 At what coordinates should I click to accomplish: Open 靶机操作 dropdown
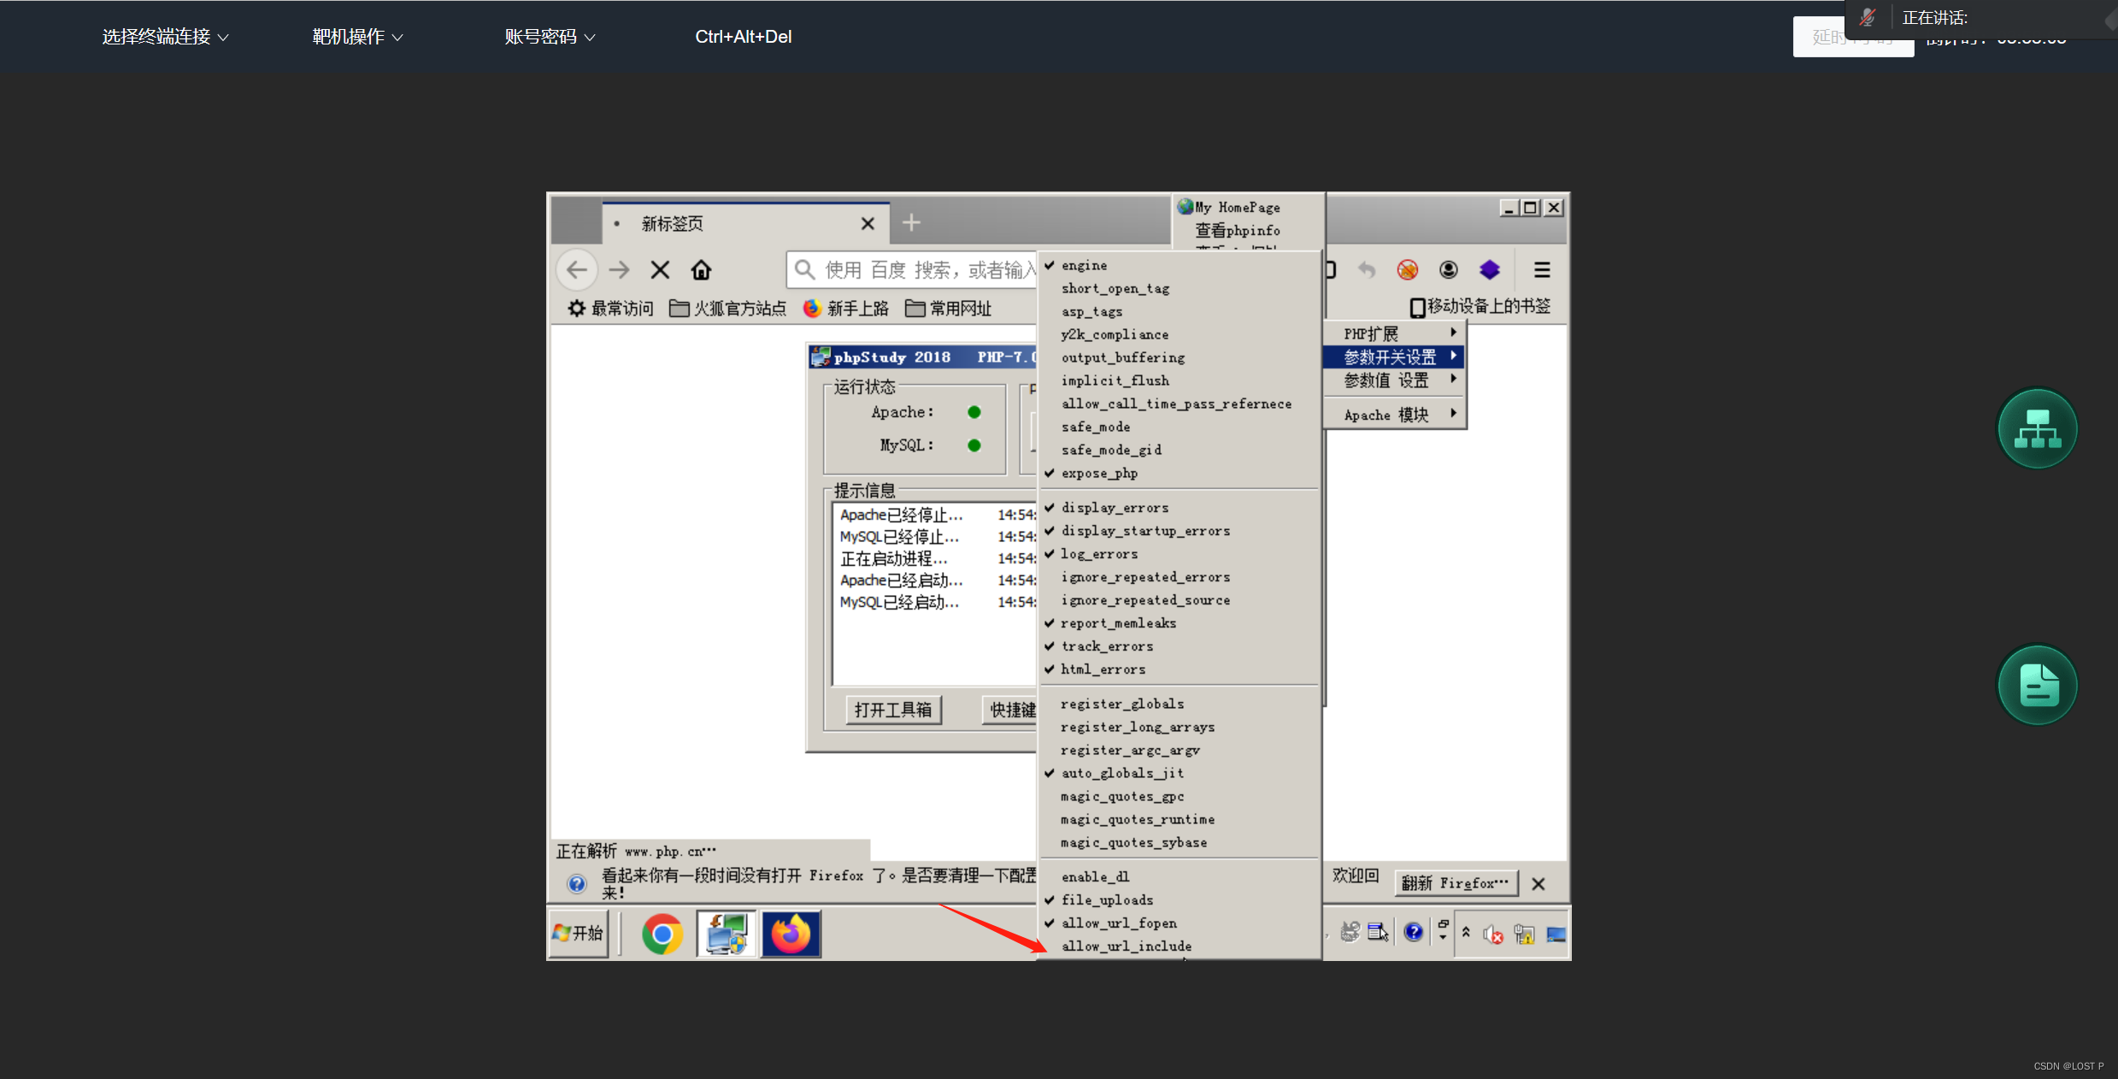tap(357, 37)
